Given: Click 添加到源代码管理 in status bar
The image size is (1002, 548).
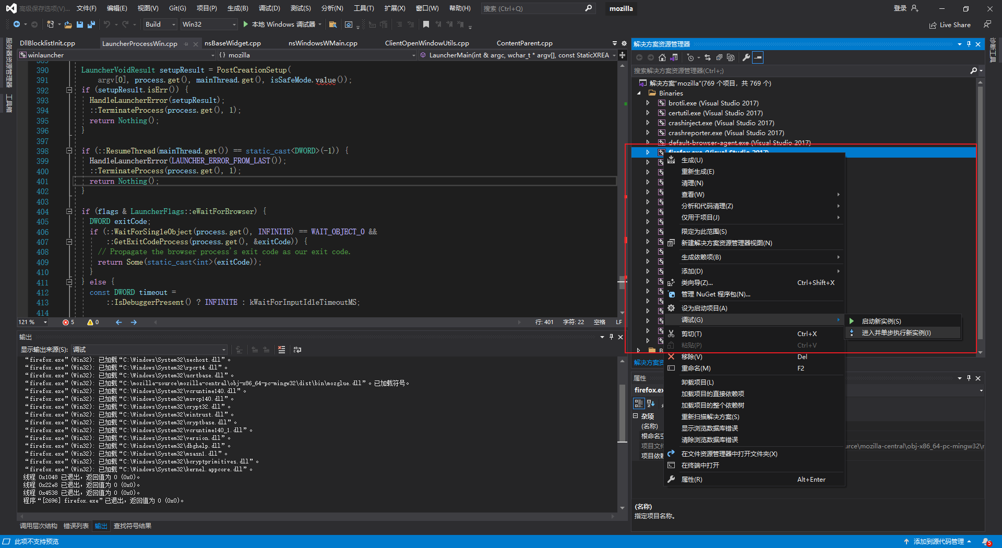Looking at the screenshot, I should click(938, 542).
